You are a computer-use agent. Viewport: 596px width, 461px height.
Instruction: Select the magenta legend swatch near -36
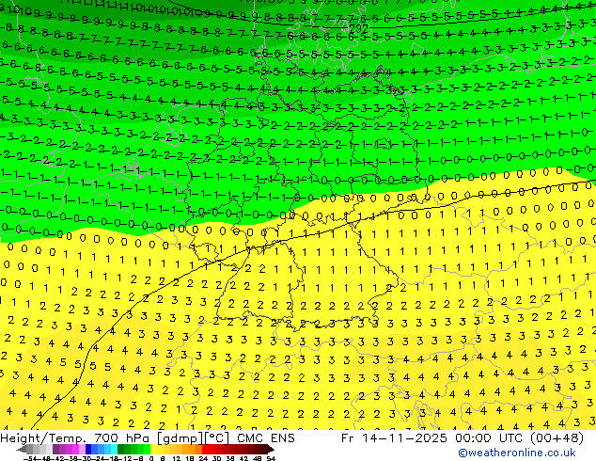pyautogui.click(x=75, y=449)
